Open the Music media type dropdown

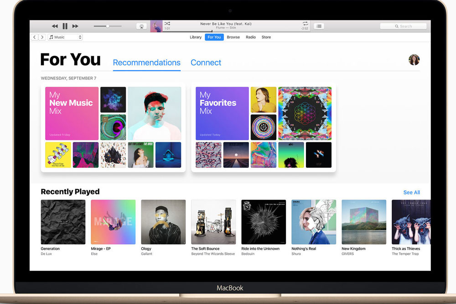(x=65, y=37)
